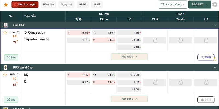Click the 2946 viewers button
This screenshot has height=109, width=219.
tap(206, 57)
